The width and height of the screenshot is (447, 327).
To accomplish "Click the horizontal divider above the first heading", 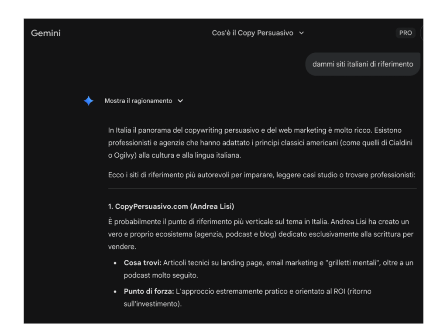I will point(262,189).
